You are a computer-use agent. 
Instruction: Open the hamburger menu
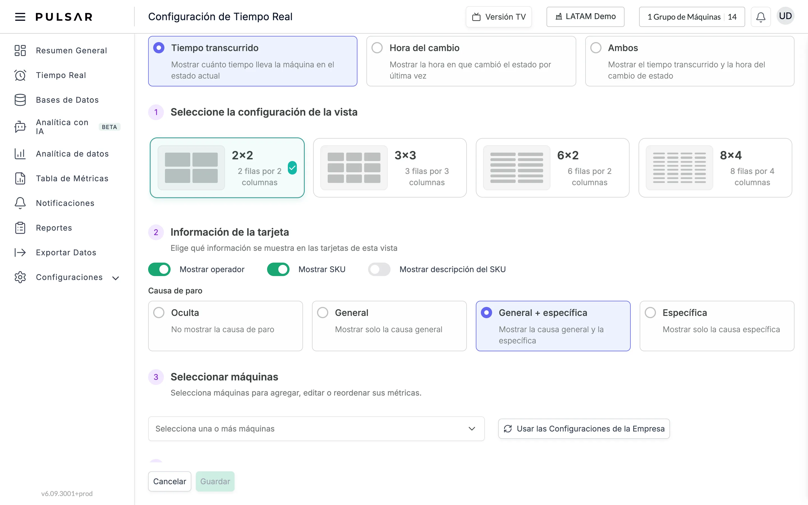(20, 17)
